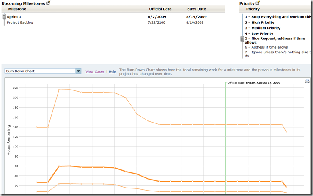The width and height of the screenshot is (313, 196).
Task: Select priority 1 – Stop everything
Action: point(278,17)
